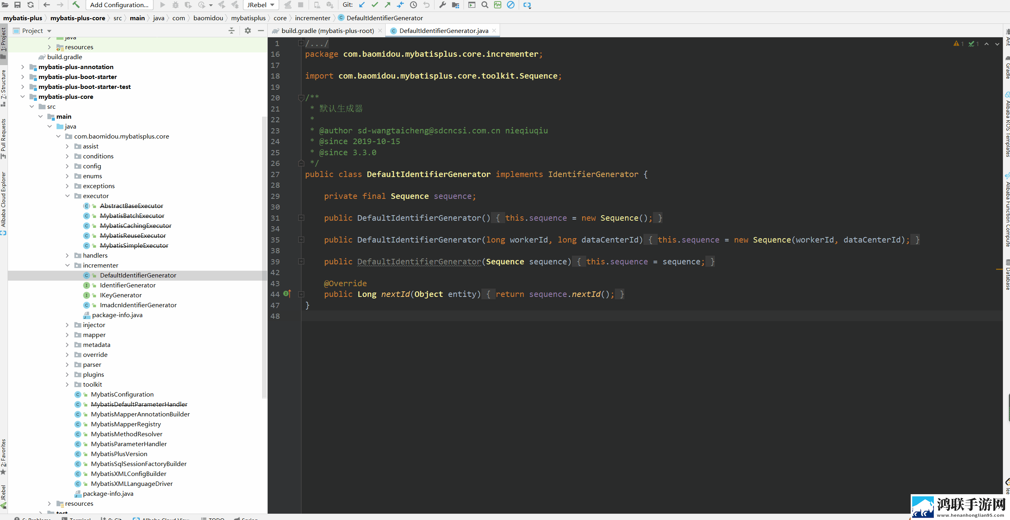Toggle the Structure tool window
1010x520 pixels.
tap(4, 88)
